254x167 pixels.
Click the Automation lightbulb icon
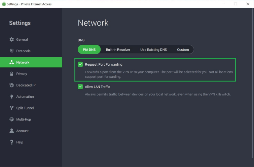coord(11,97)
